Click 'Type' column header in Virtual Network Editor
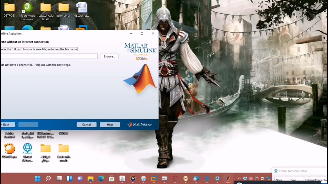Screen dimensions: 328x184 pyautogui.click(x=293, y=180)
